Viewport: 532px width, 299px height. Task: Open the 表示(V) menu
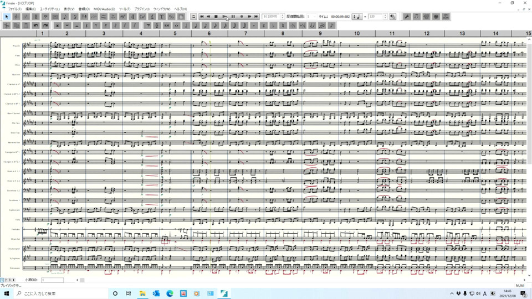point(69,9)
